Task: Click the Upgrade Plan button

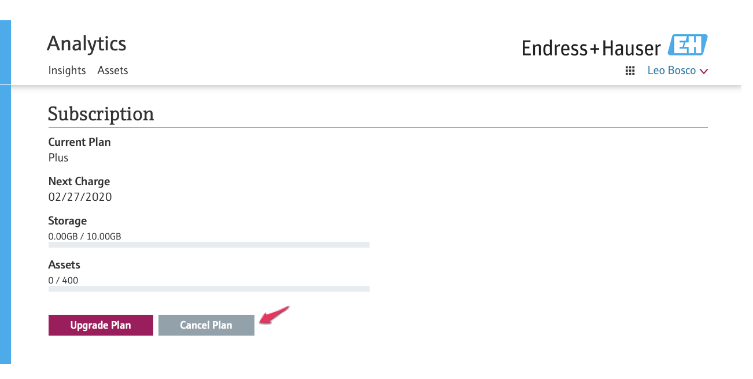Action: pos(101,325)
